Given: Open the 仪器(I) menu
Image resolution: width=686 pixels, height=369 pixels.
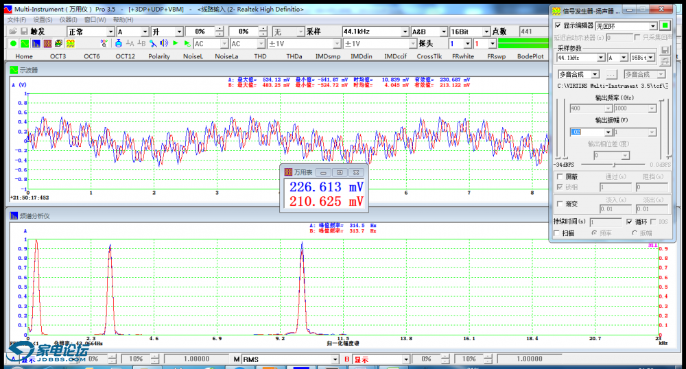Looking at the screenshot, I should pos(68,20).
